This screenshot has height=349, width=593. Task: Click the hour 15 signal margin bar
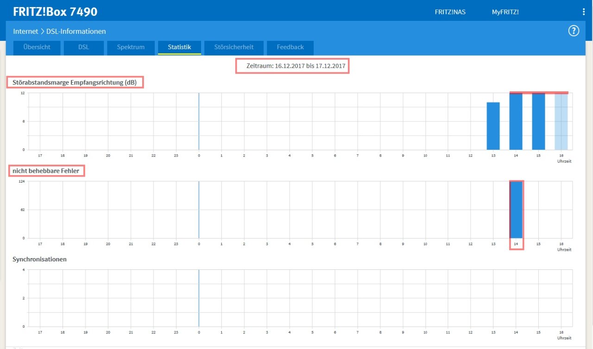[538, 121]
